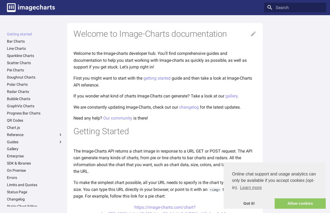
Task: Click the pencil edit-page icon
Action: pyautogui.click(x=253, y=34)
